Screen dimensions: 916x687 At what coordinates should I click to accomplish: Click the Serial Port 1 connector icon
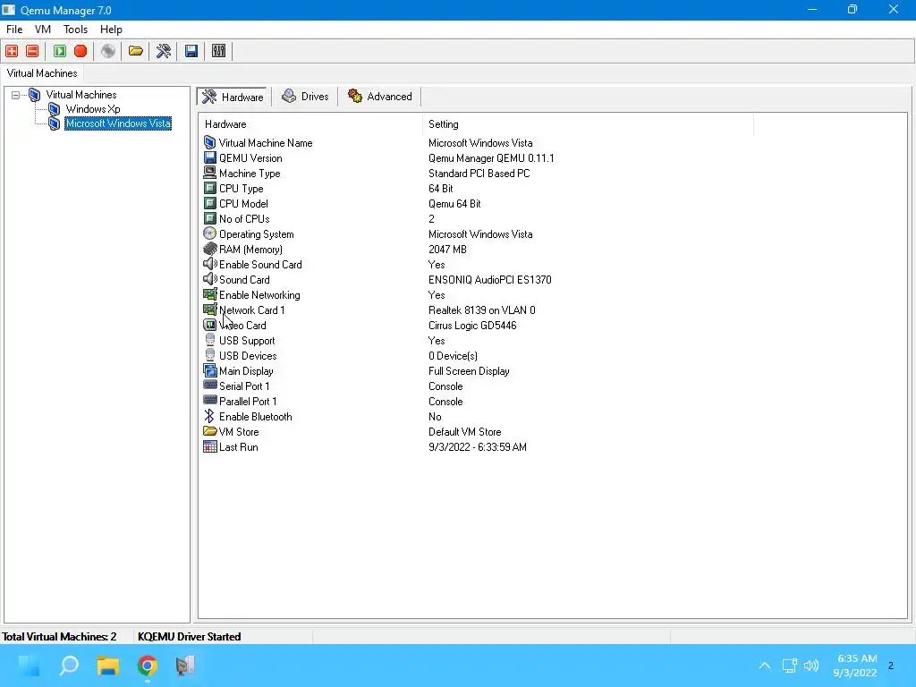click(x=209, y=386)
